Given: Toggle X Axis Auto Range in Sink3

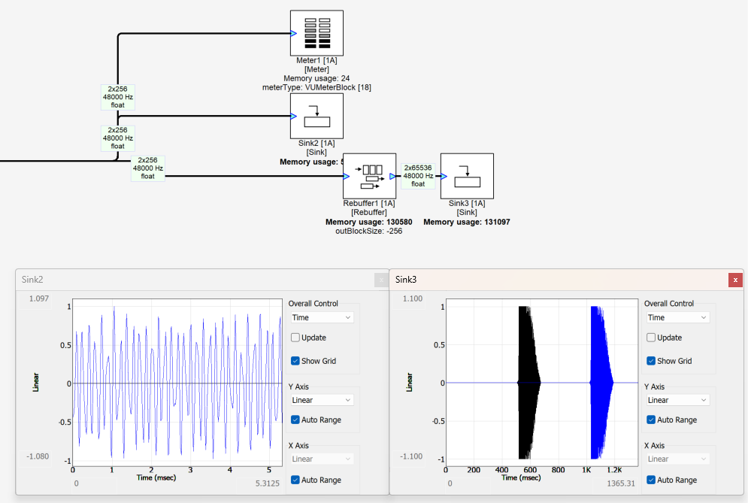Looking at the screenshot, I should [x=652, y=480].
